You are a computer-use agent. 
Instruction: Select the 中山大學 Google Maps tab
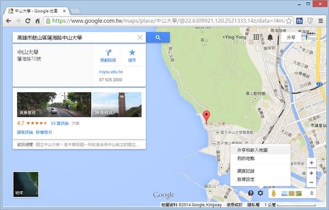[x=37, y=11]
